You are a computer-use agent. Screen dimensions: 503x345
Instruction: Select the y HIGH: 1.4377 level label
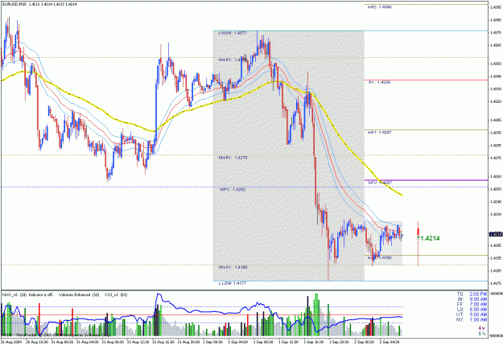coord(233,33)
